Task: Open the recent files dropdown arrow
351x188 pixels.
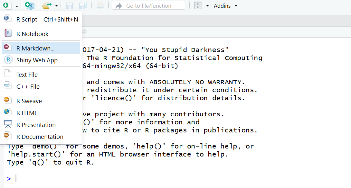Action: click(x=56, y=6)
